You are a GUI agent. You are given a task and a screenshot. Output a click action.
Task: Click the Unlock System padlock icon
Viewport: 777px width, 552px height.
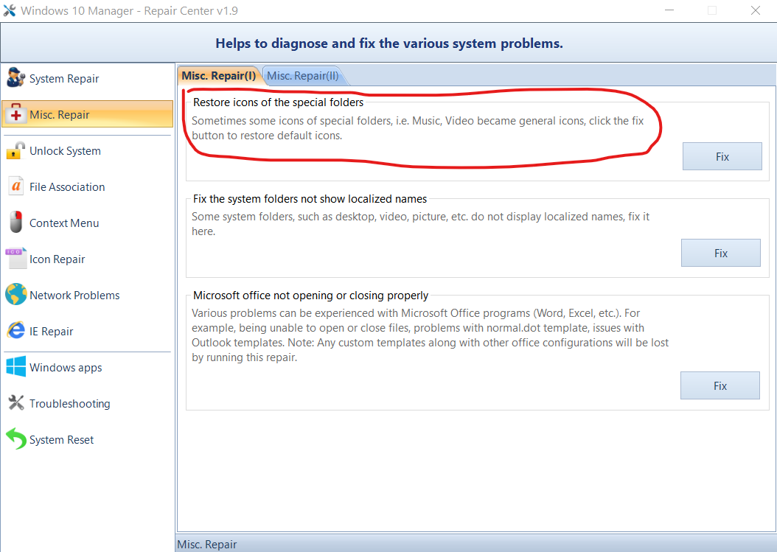tap(16, 150)
